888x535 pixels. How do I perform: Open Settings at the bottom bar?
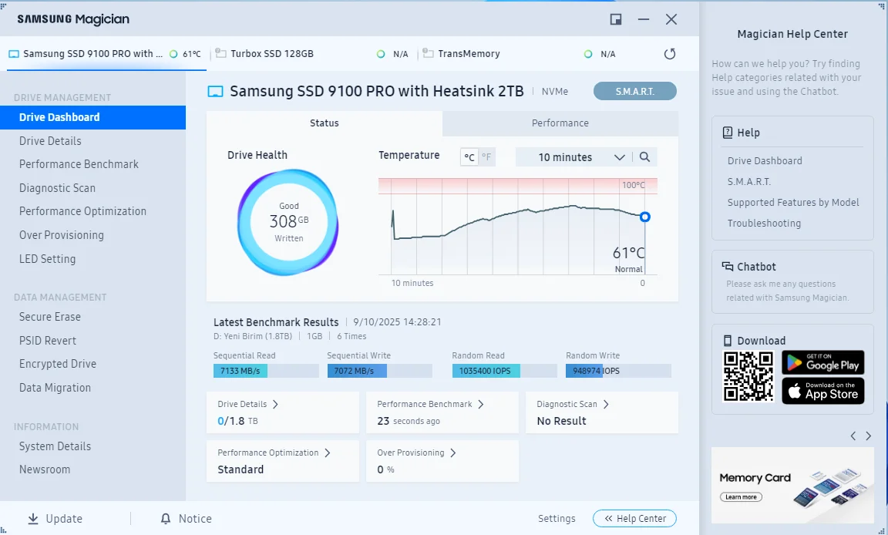pos(556,519)
